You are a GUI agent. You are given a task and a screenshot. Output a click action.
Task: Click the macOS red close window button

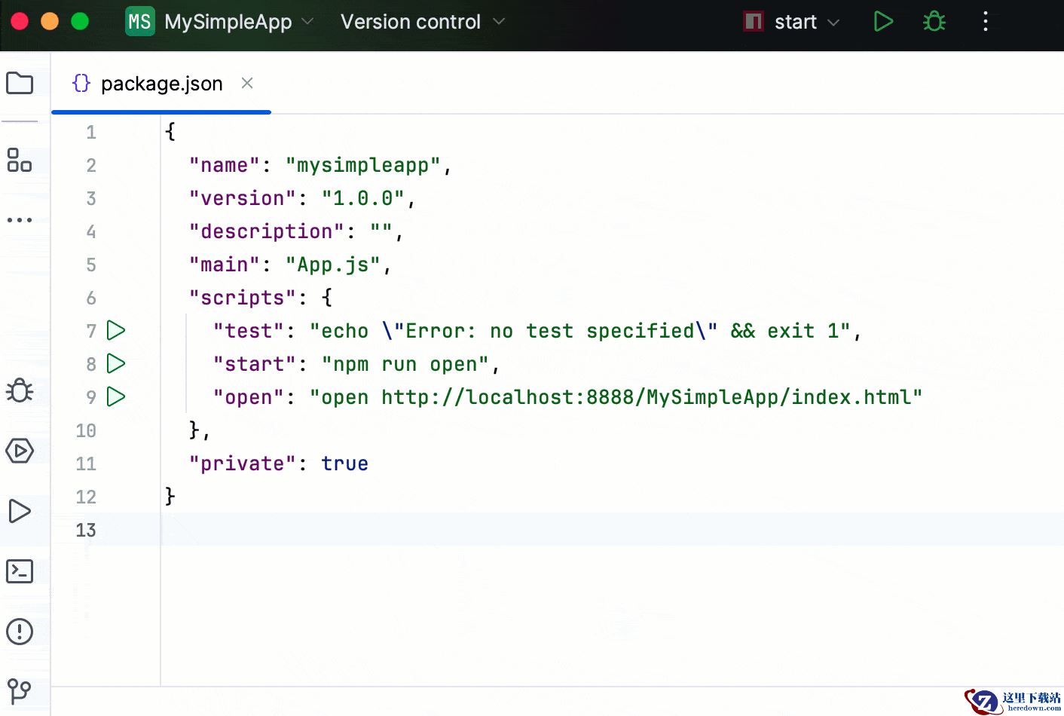coord(20,21)
